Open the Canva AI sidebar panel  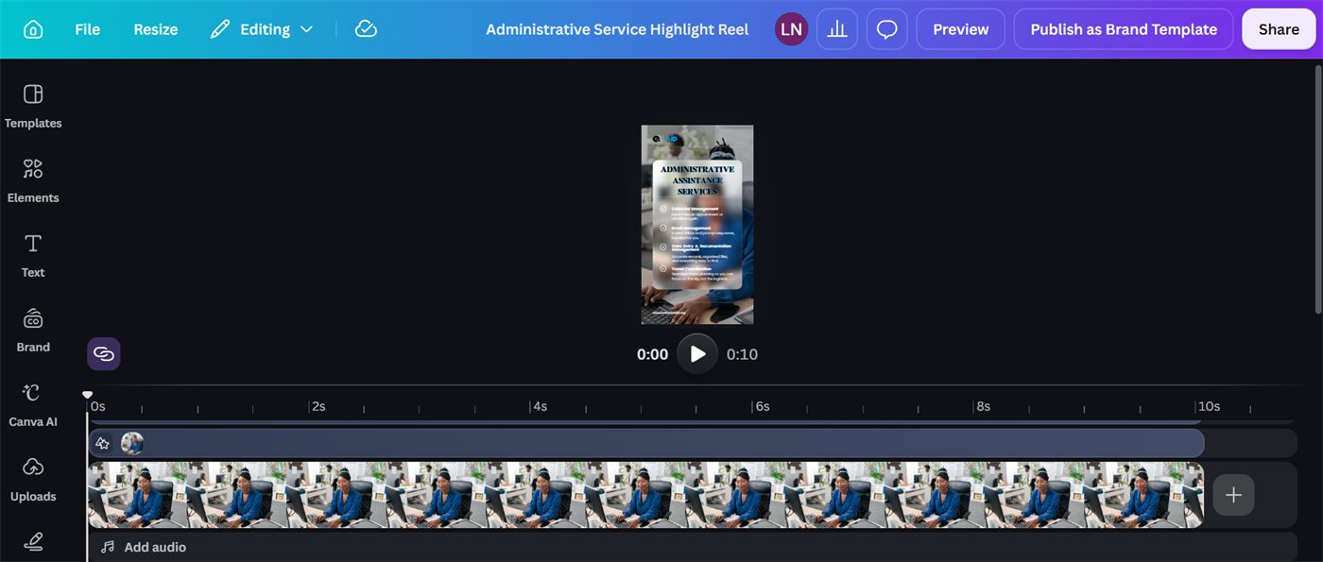click(33, 404)
